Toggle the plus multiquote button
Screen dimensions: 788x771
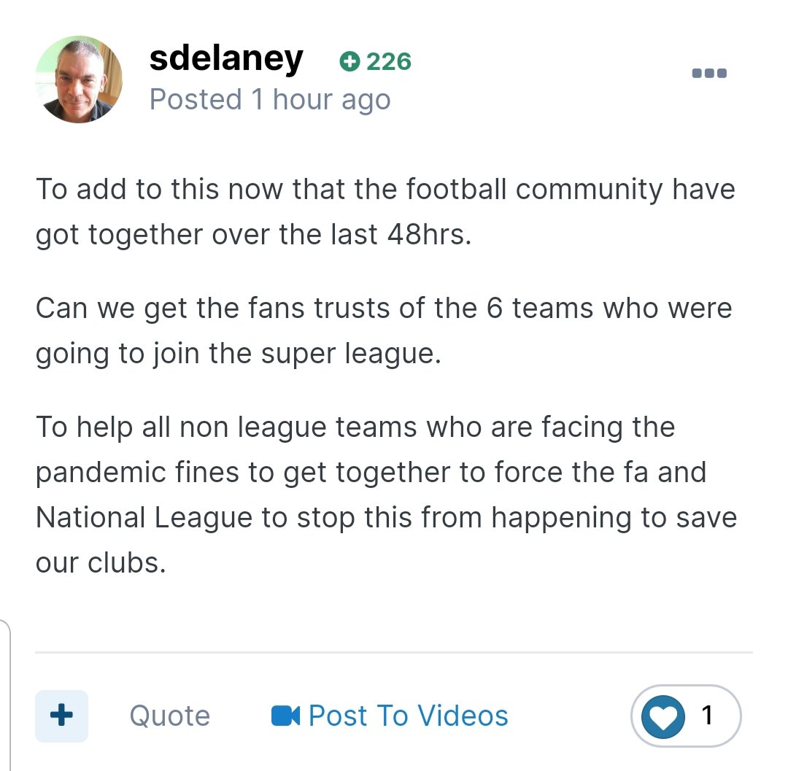pos(61,716)
